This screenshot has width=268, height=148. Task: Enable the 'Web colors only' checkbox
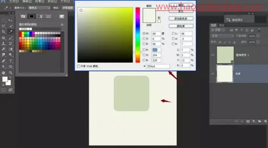click(79, 66)
